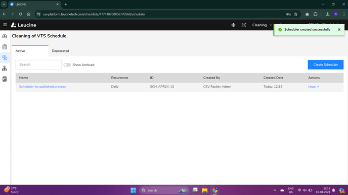Image resolution: width=348 pixels, height=195 pixels.
Task: Switch to the Deprecated tab
Action: coord(60,51)
